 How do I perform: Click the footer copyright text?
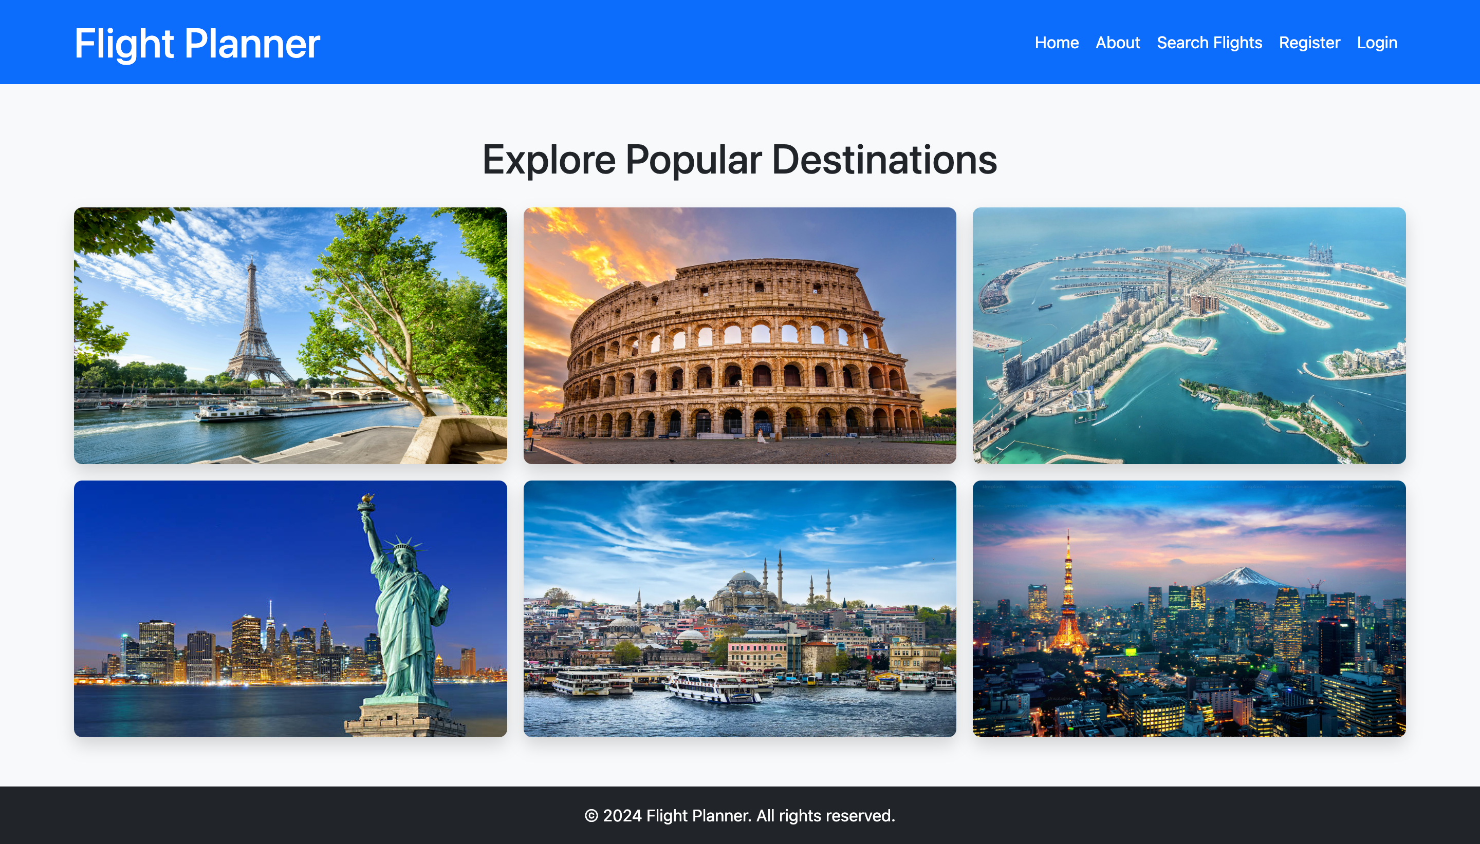coord(739,815)
